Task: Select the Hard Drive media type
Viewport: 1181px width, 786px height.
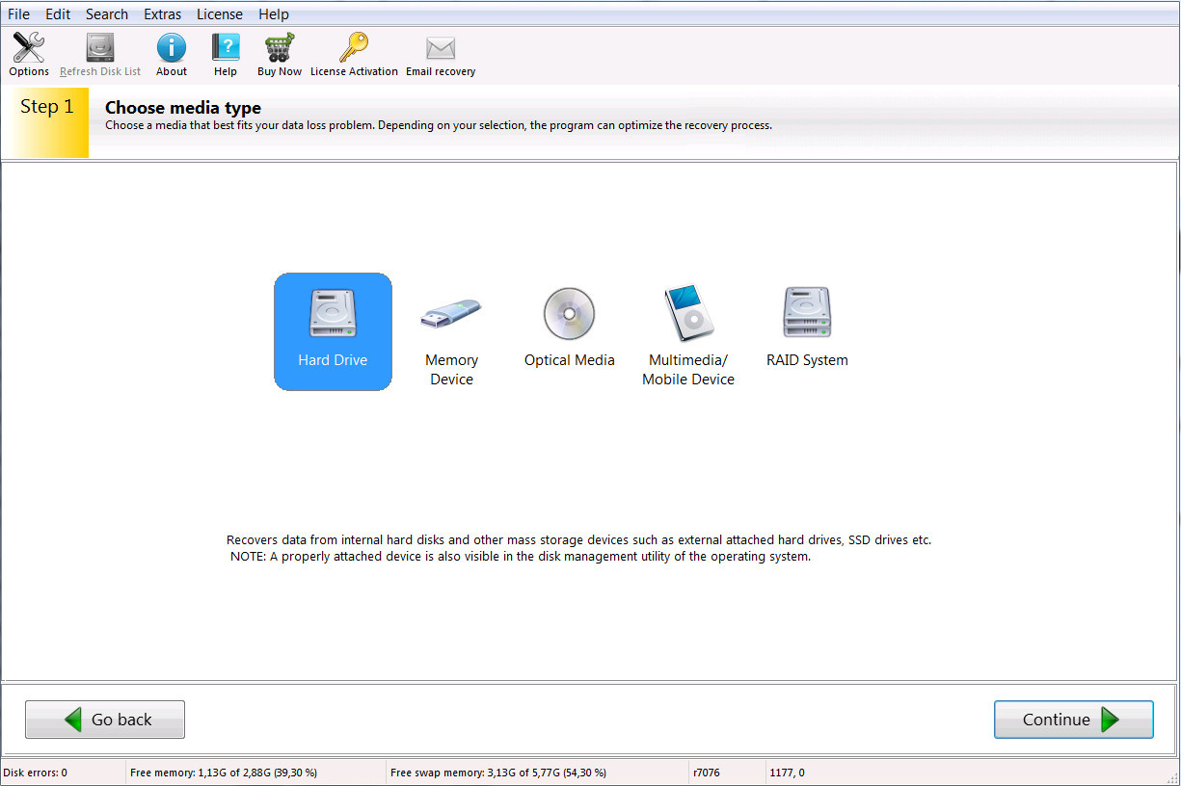Action: [333, 331]
